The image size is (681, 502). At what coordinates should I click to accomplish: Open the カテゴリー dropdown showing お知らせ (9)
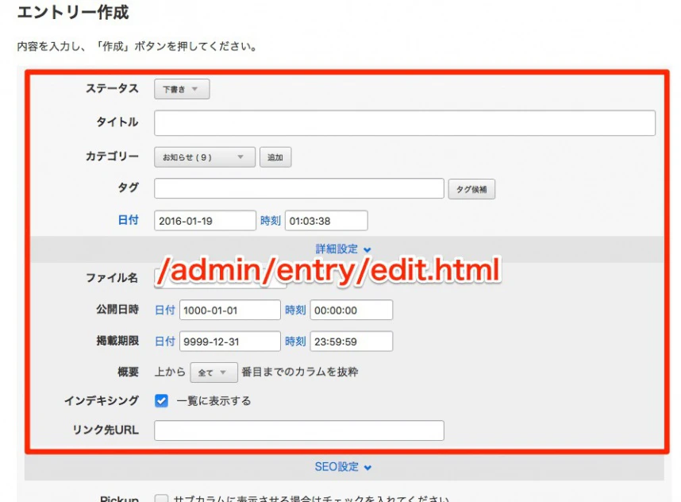click(x=205, y=157)
